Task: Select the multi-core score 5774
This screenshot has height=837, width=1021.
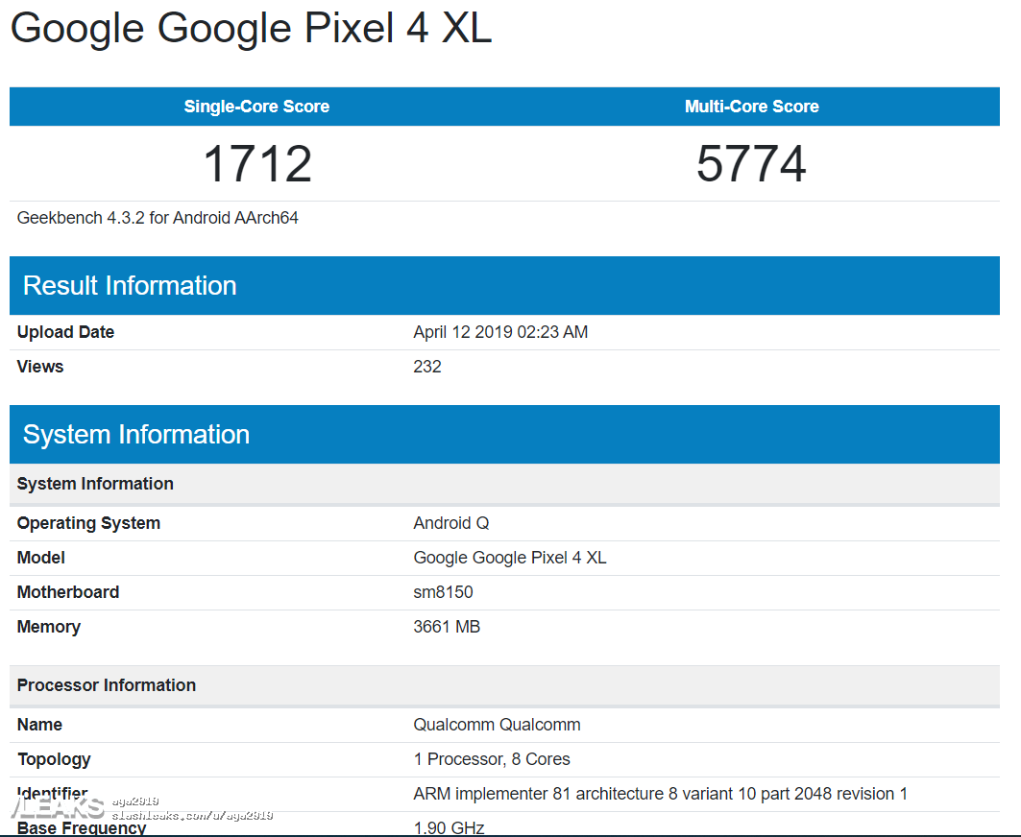Action: [751, 164]
